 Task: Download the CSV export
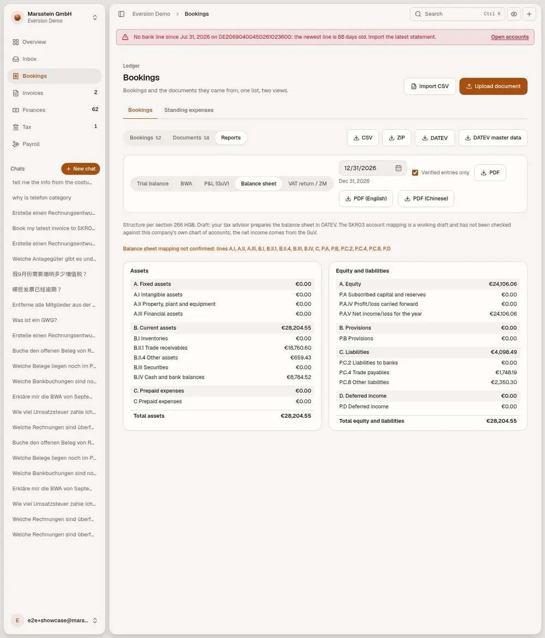point(363,138)
